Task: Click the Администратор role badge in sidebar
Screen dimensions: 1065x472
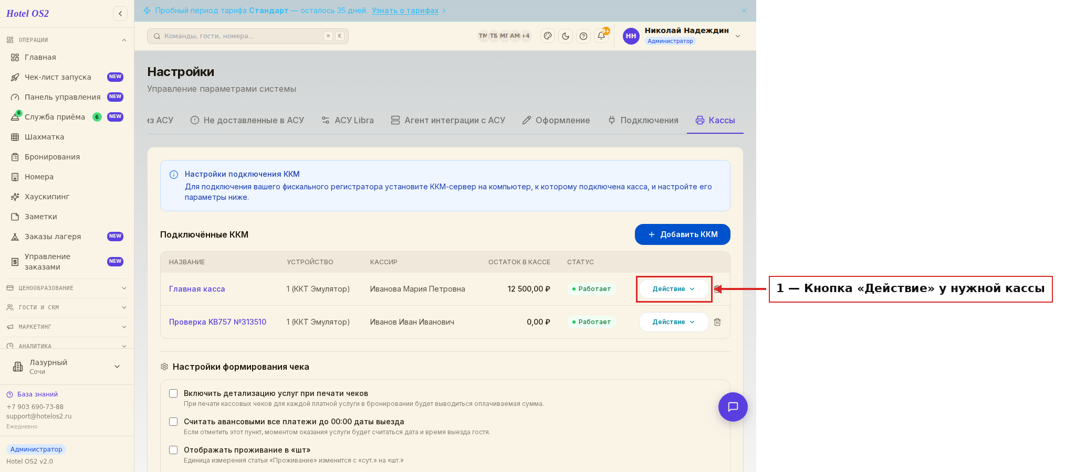Action: [x=36, y=449]
